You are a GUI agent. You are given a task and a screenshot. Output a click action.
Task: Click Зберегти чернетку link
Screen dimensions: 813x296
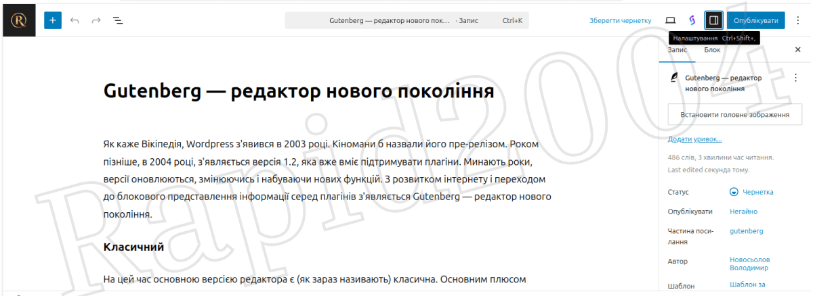620,20
